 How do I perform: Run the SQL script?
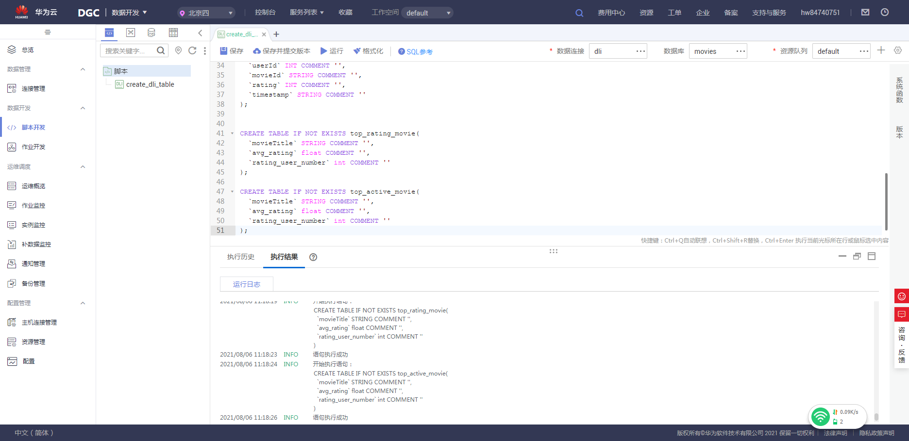[332, 51]
